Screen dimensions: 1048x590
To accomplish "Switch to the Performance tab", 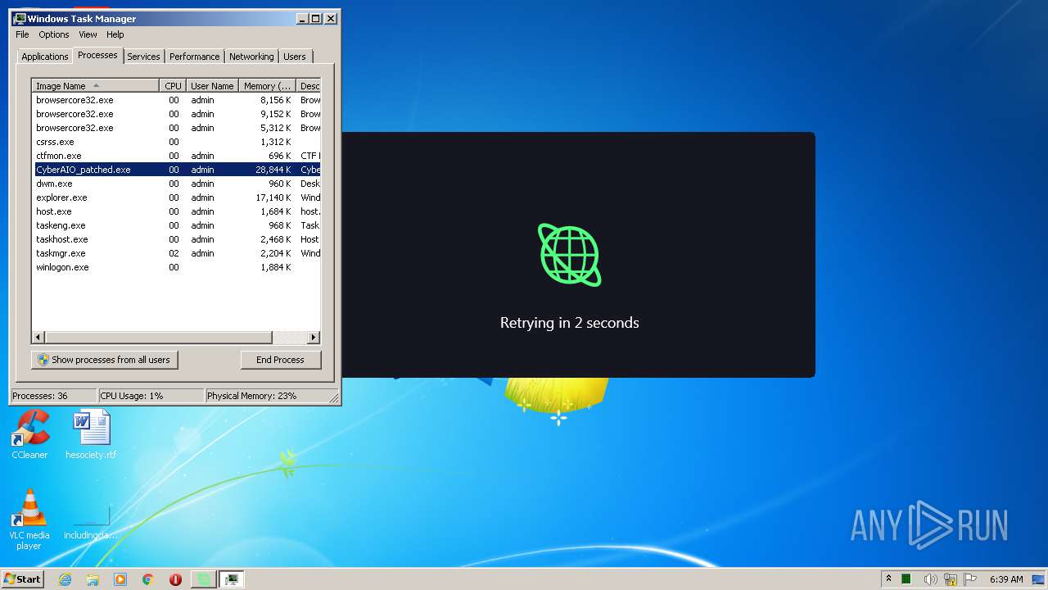I will point(194,57).
